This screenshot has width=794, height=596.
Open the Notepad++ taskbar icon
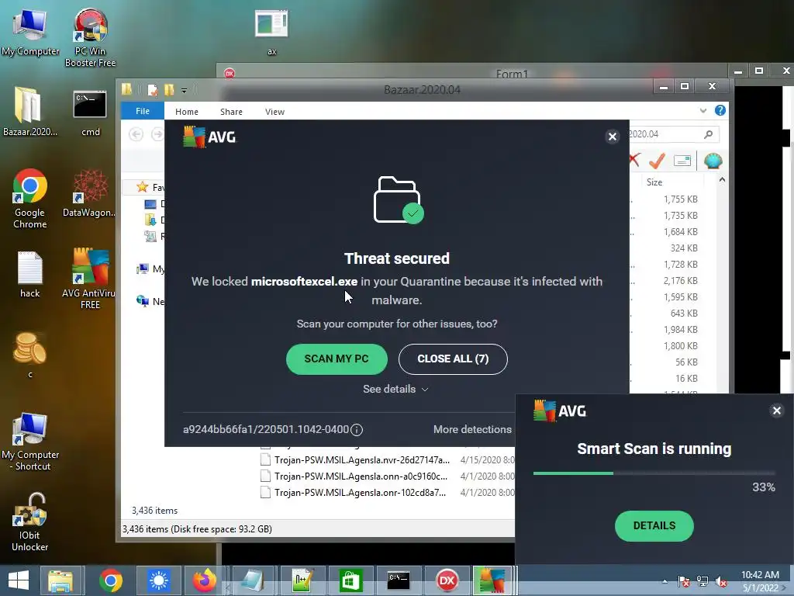click(302, 580)
